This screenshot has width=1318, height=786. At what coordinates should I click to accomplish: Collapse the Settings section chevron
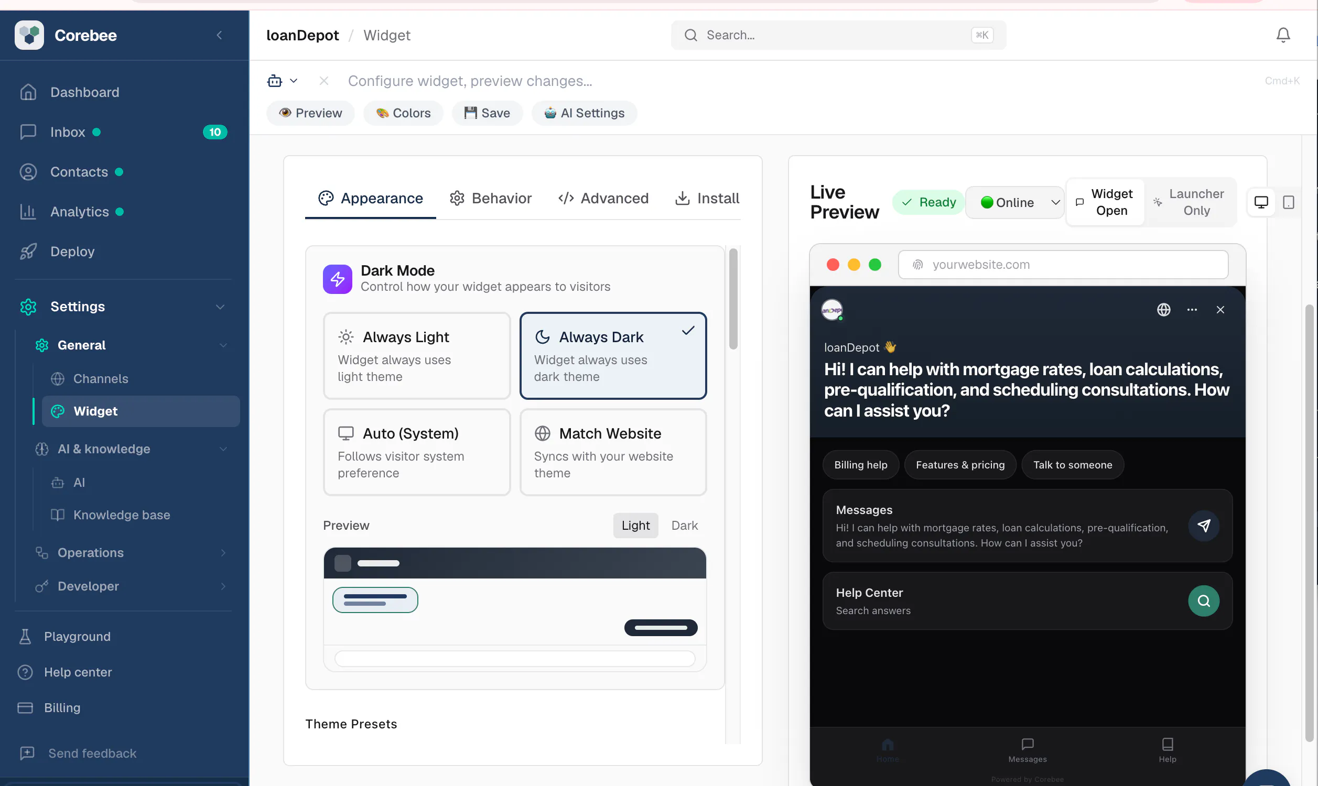220,307
